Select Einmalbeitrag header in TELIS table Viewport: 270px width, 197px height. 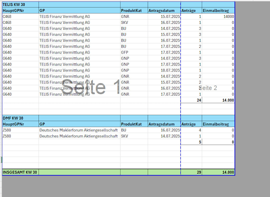pos(218,10)
